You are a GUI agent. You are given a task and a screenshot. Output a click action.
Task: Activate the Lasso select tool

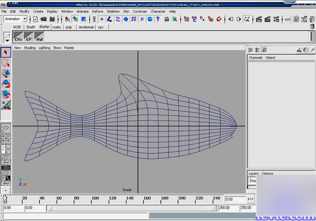click(x=6, y=63)
